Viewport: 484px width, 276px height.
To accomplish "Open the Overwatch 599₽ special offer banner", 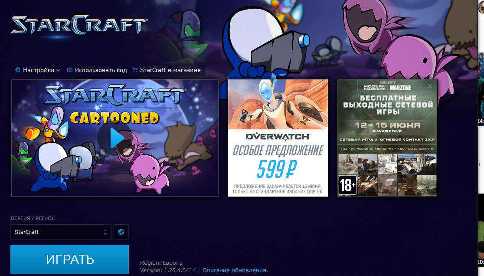I will 278,138.
